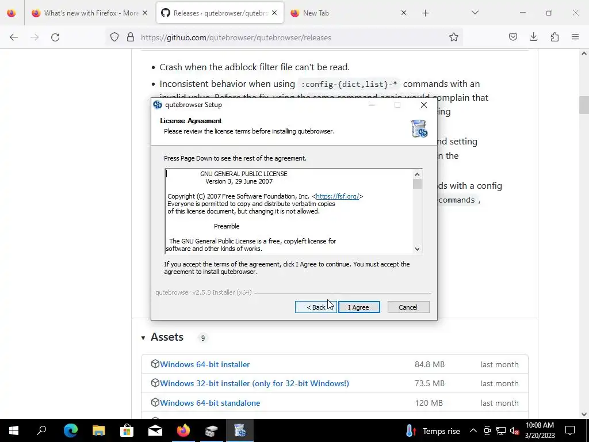Click the page scrollbar down arrow
Screen dimensions: 589x442
584,414
